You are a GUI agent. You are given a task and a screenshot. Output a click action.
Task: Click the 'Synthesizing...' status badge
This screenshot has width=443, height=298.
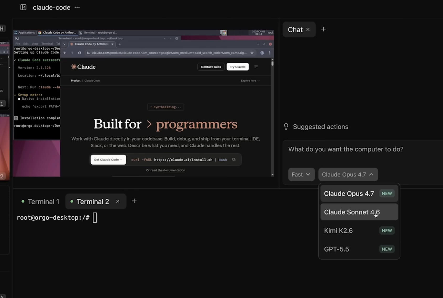coord(165,107)
